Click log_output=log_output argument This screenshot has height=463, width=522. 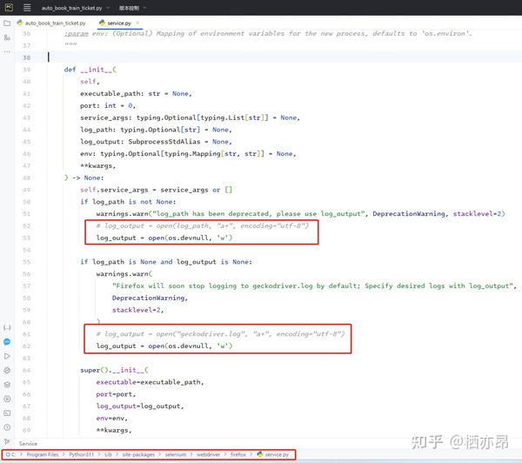[x=140, y=406]
